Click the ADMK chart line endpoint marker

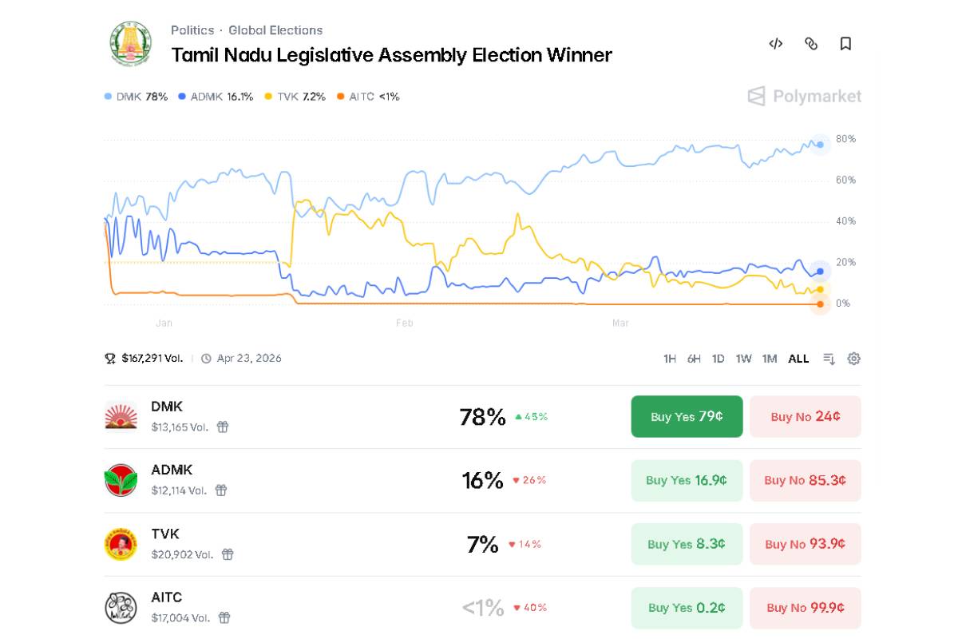[x=820, y=272]
